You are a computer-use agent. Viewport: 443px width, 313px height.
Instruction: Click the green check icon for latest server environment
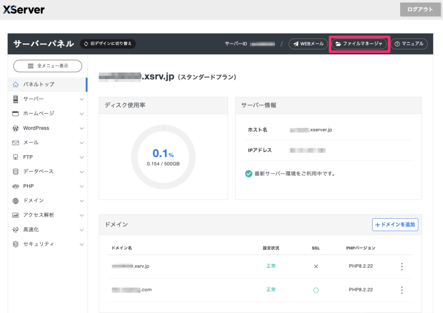[x=249, y=173]
